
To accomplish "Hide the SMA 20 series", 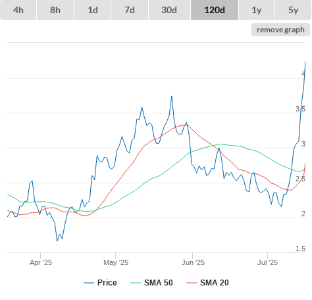I will [x=215, y=283].
